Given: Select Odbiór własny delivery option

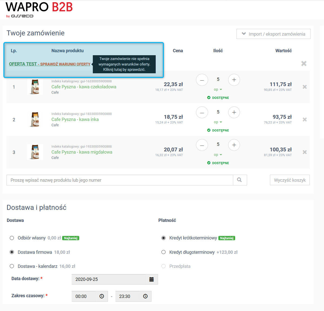Looking at the screenshot, I should coord(12,238).
